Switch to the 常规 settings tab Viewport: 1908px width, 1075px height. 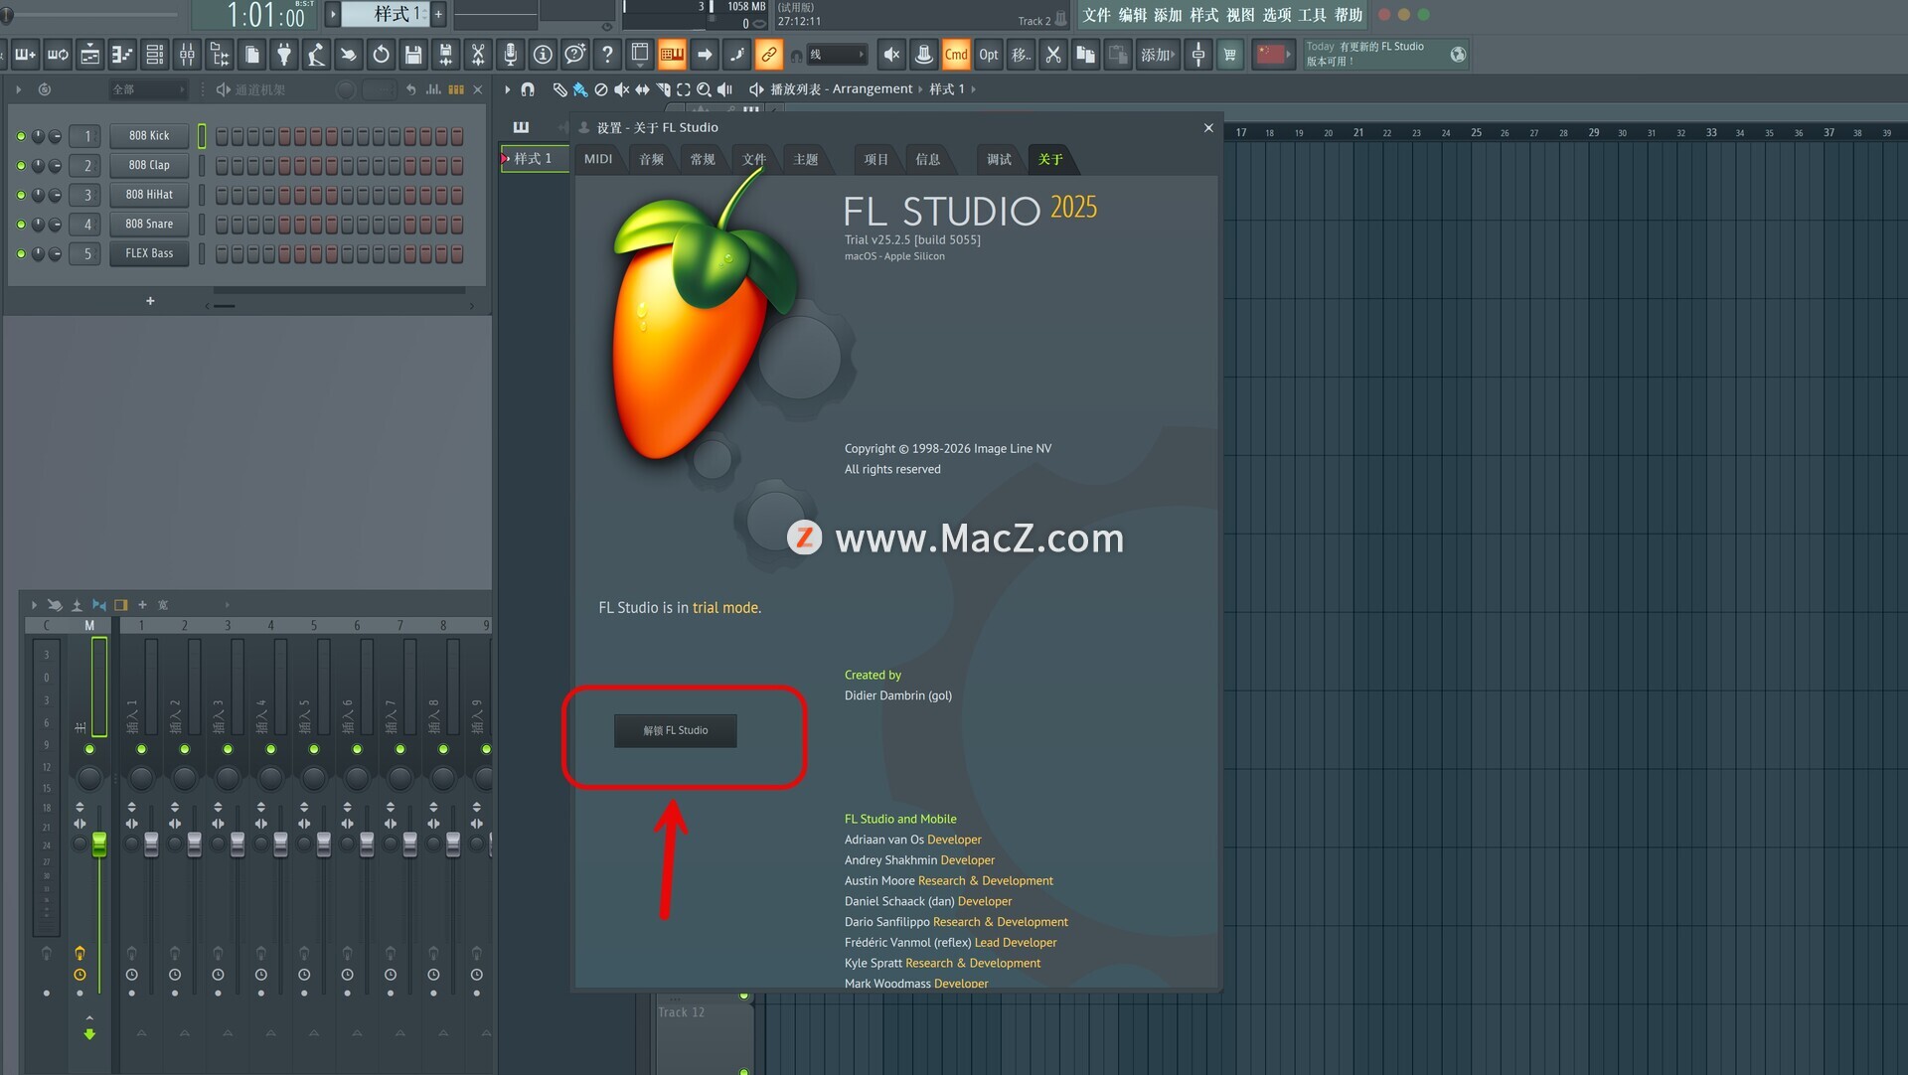click(x=703, y=159)
